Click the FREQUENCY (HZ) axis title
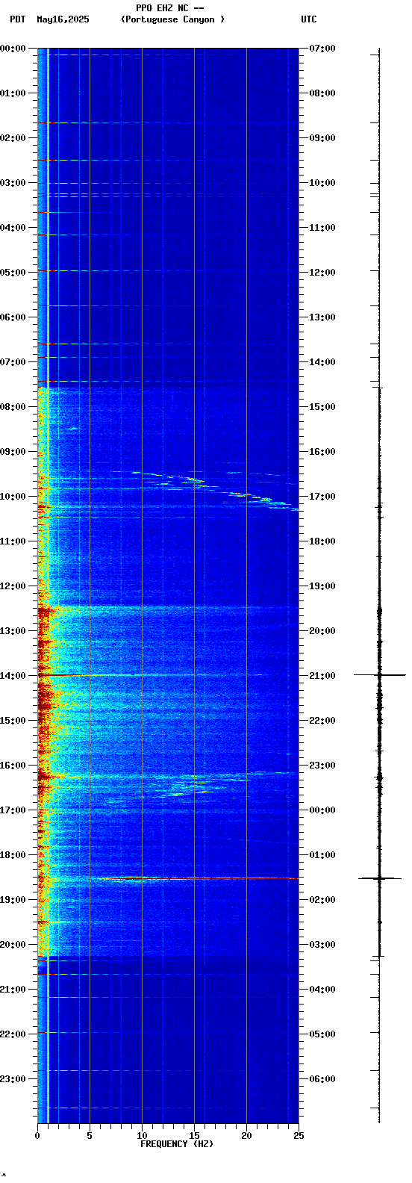412x1183 pixels. tap(177, 1144)
